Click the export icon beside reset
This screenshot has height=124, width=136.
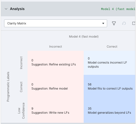click(x=134, y=23)
